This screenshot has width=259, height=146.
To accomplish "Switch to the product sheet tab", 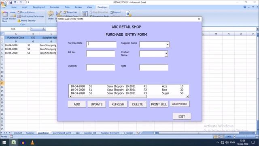I will (18, 133).
